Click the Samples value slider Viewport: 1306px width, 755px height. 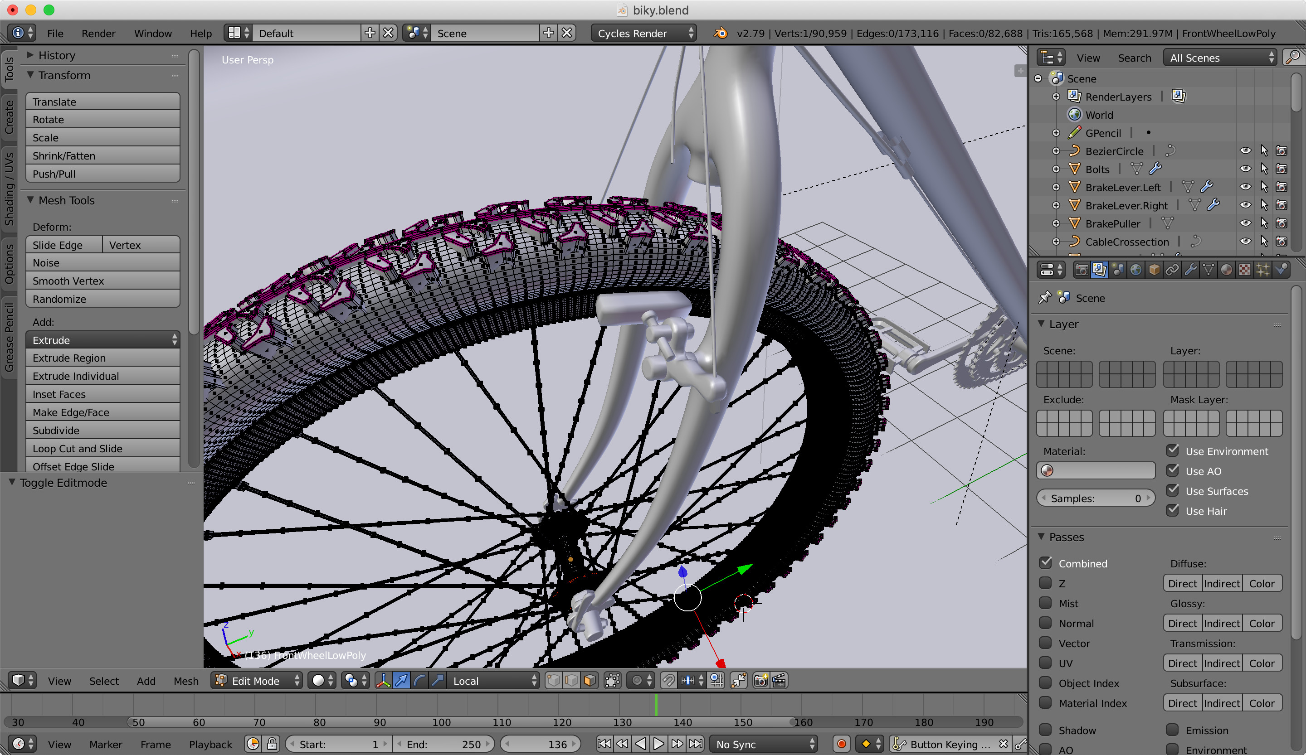(x=1096, y=498)
